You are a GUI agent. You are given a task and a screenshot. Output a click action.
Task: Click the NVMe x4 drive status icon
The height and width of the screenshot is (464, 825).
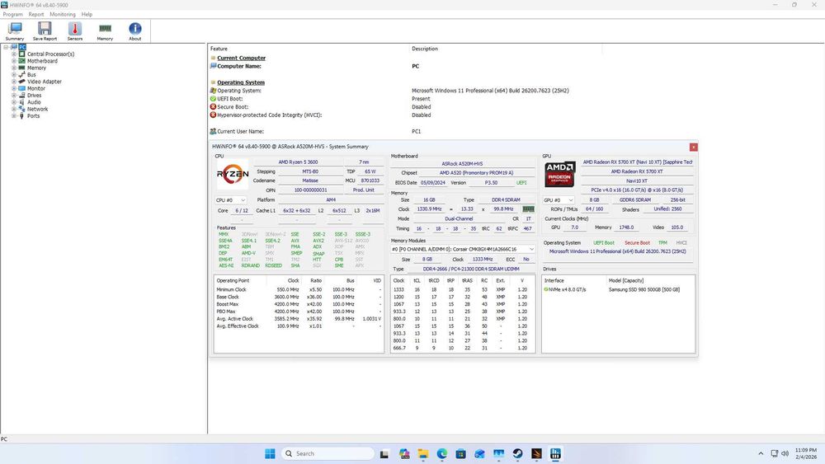545,289
